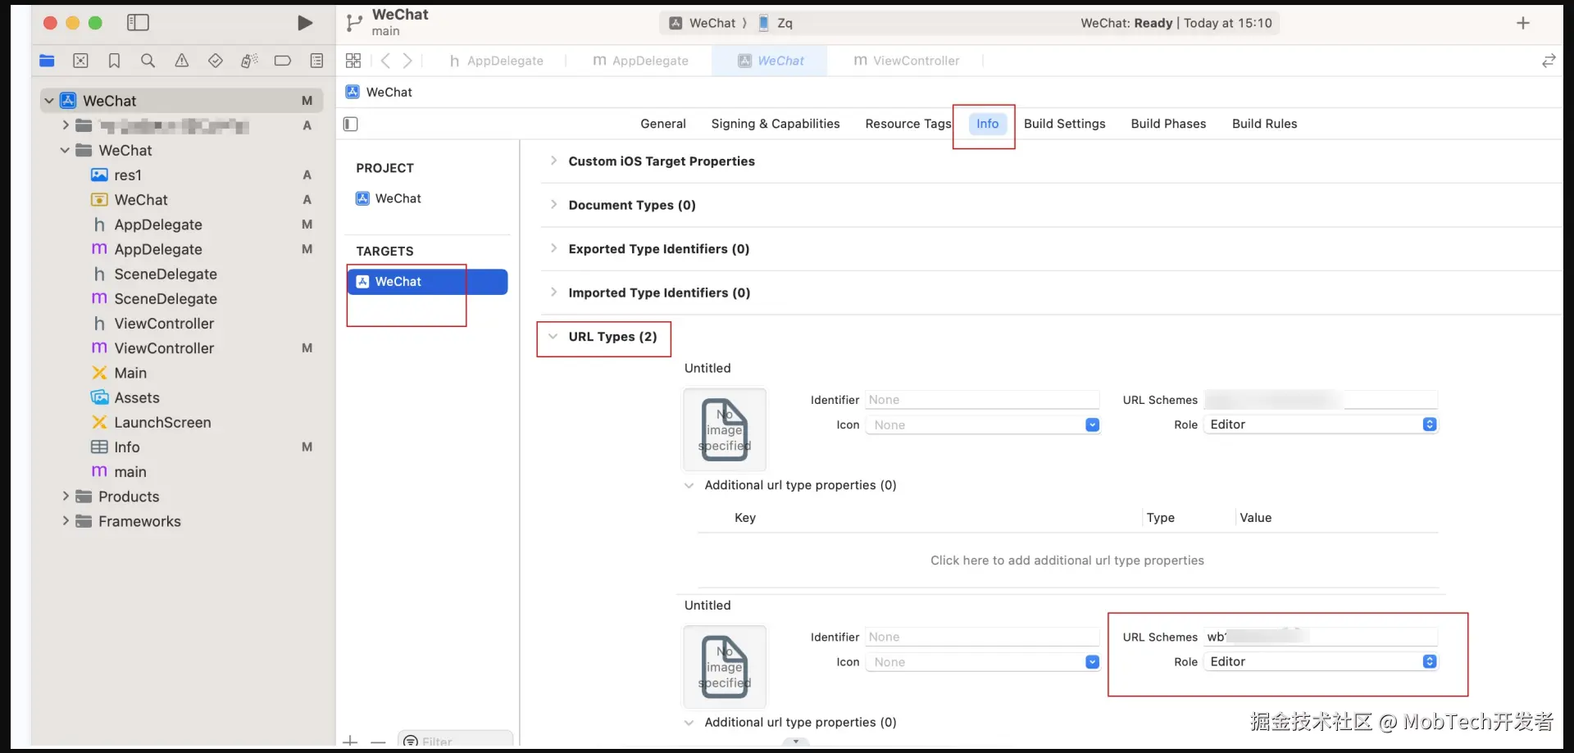The width and height of the screenshot is (1574, 753).
Task: Add a new editor with plus button
Action: coord(1523,23)
